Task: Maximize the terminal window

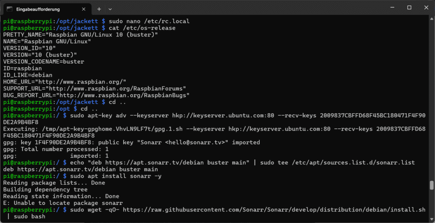Action: (x=409, y=8)
